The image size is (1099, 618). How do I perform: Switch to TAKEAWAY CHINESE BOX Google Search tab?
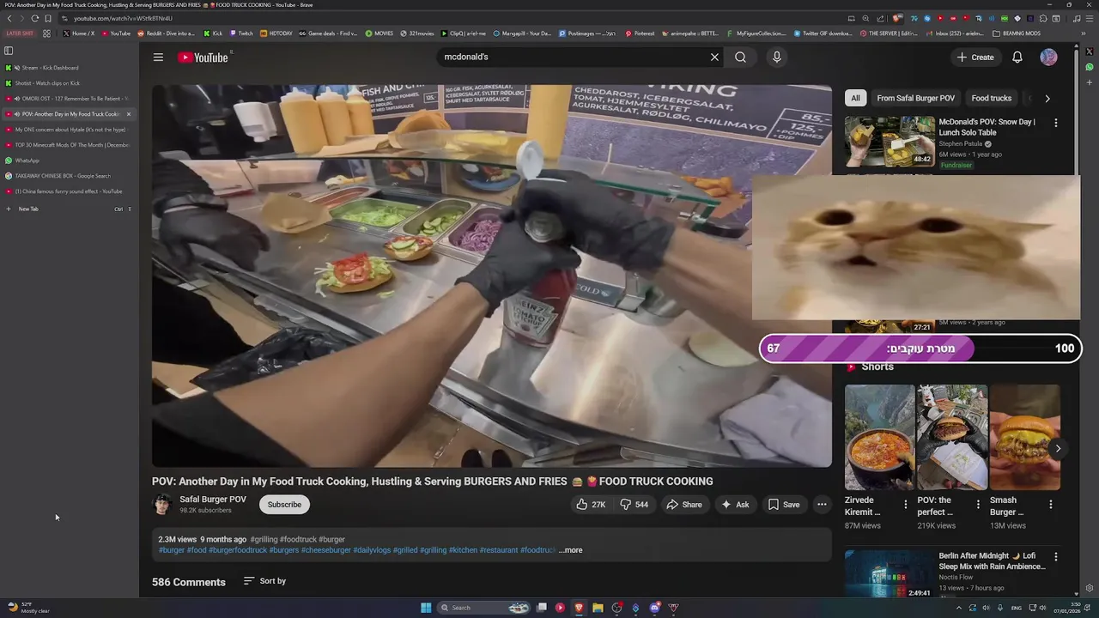pyautogui.click(x=69, y=176)
